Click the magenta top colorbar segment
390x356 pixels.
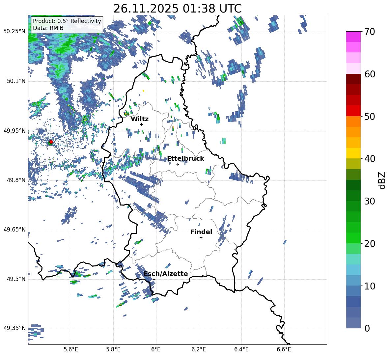pos(353,37)
